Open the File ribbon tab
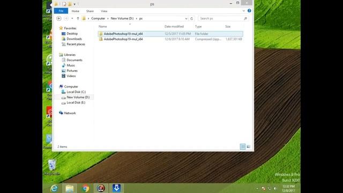The height and width of the screenshot is (193, 343). coord(61,11)
